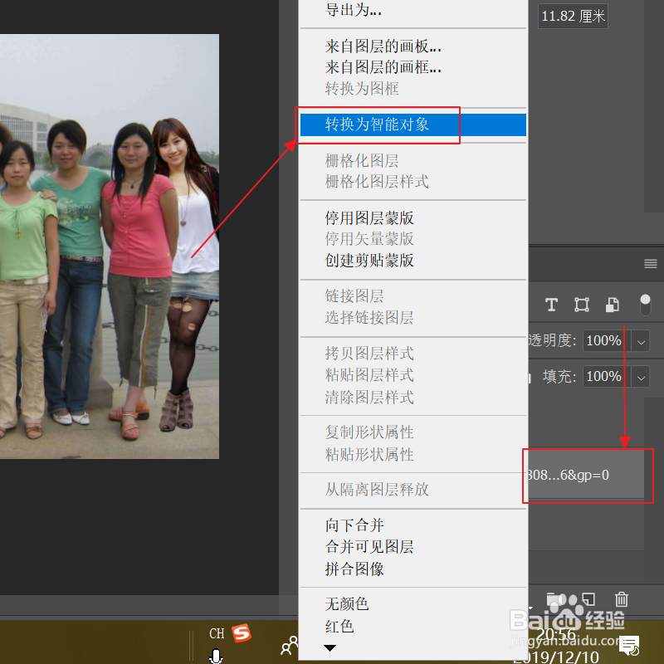This screenshot has height=664, width=664.
Task: Filter layers by type (T) icon
Action: [x=551, y=305]
